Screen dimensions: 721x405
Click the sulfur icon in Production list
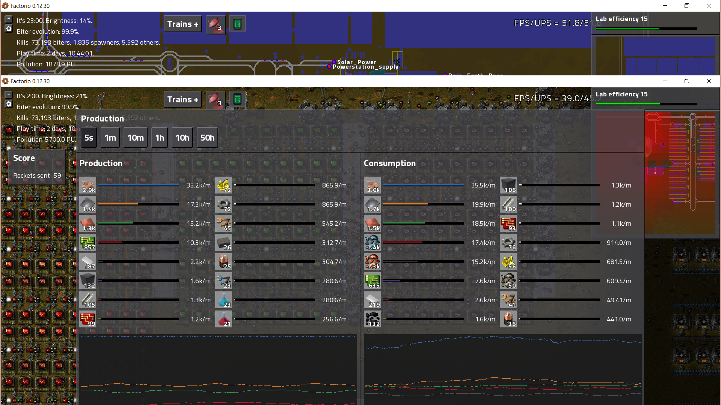pyautogui.click(x=223, y=185)
